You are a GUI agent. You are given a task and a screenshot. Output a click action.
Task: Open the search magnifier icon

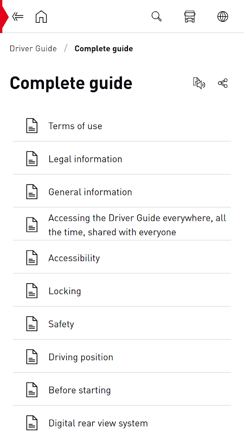pos(157,17)
